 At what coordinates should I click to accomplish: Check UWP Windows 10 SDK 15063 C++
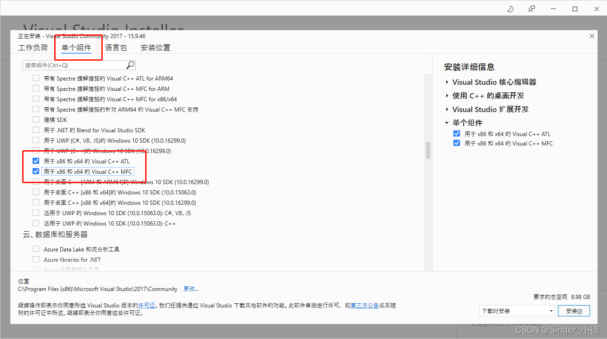(36, 223)
